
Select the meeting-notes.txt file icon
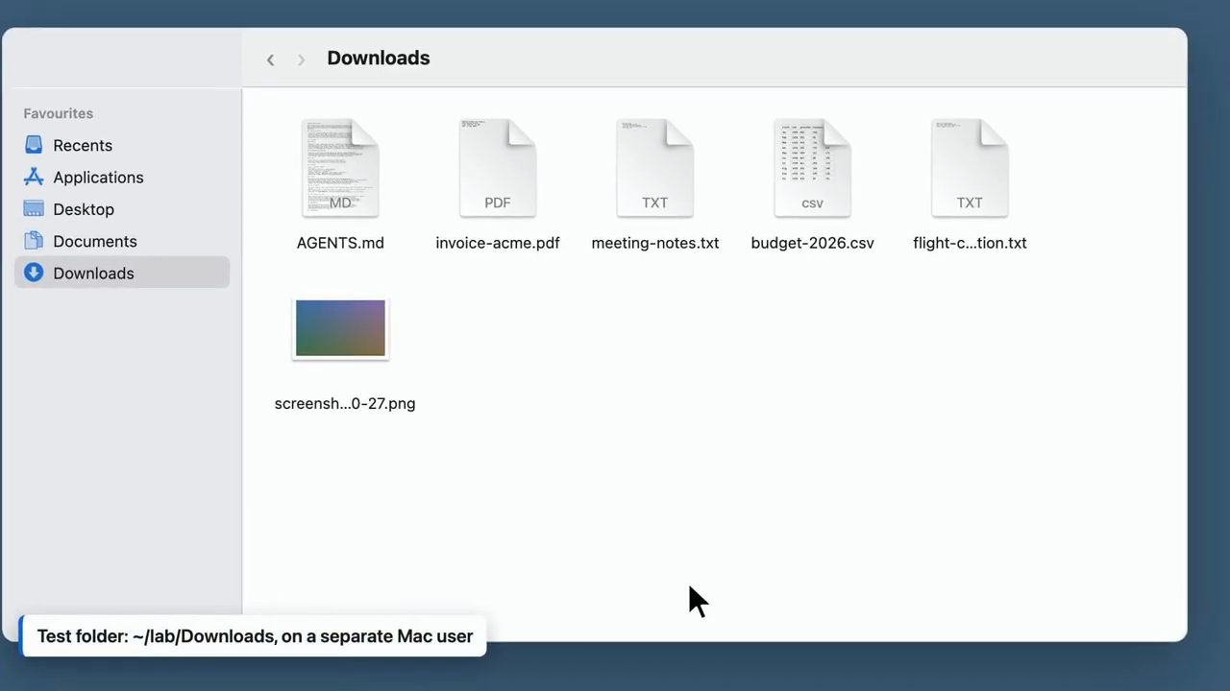click(x=655, y=168)
